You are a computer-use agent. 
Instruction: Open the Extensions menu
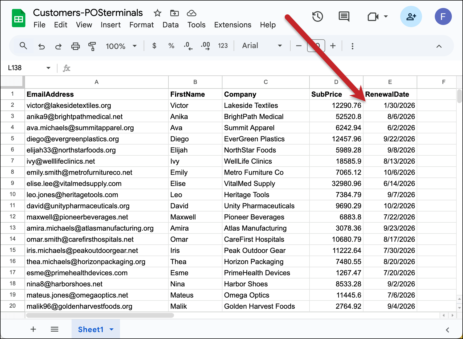233,25
